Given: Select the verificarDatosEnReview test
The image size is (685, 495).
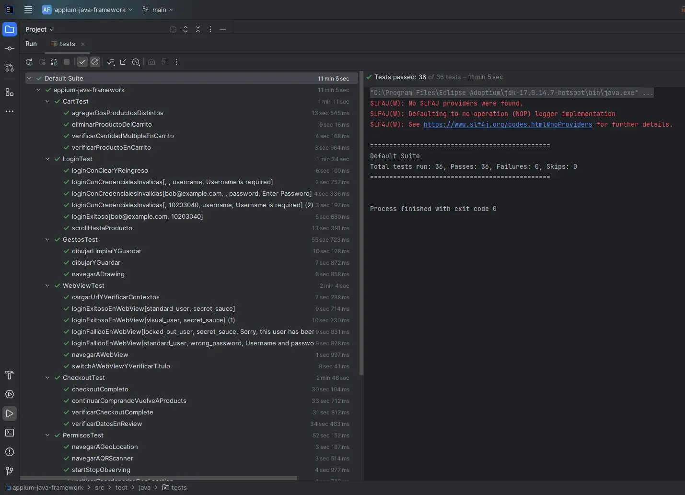Looking at the screenshot, I should (x=107, y=424).
